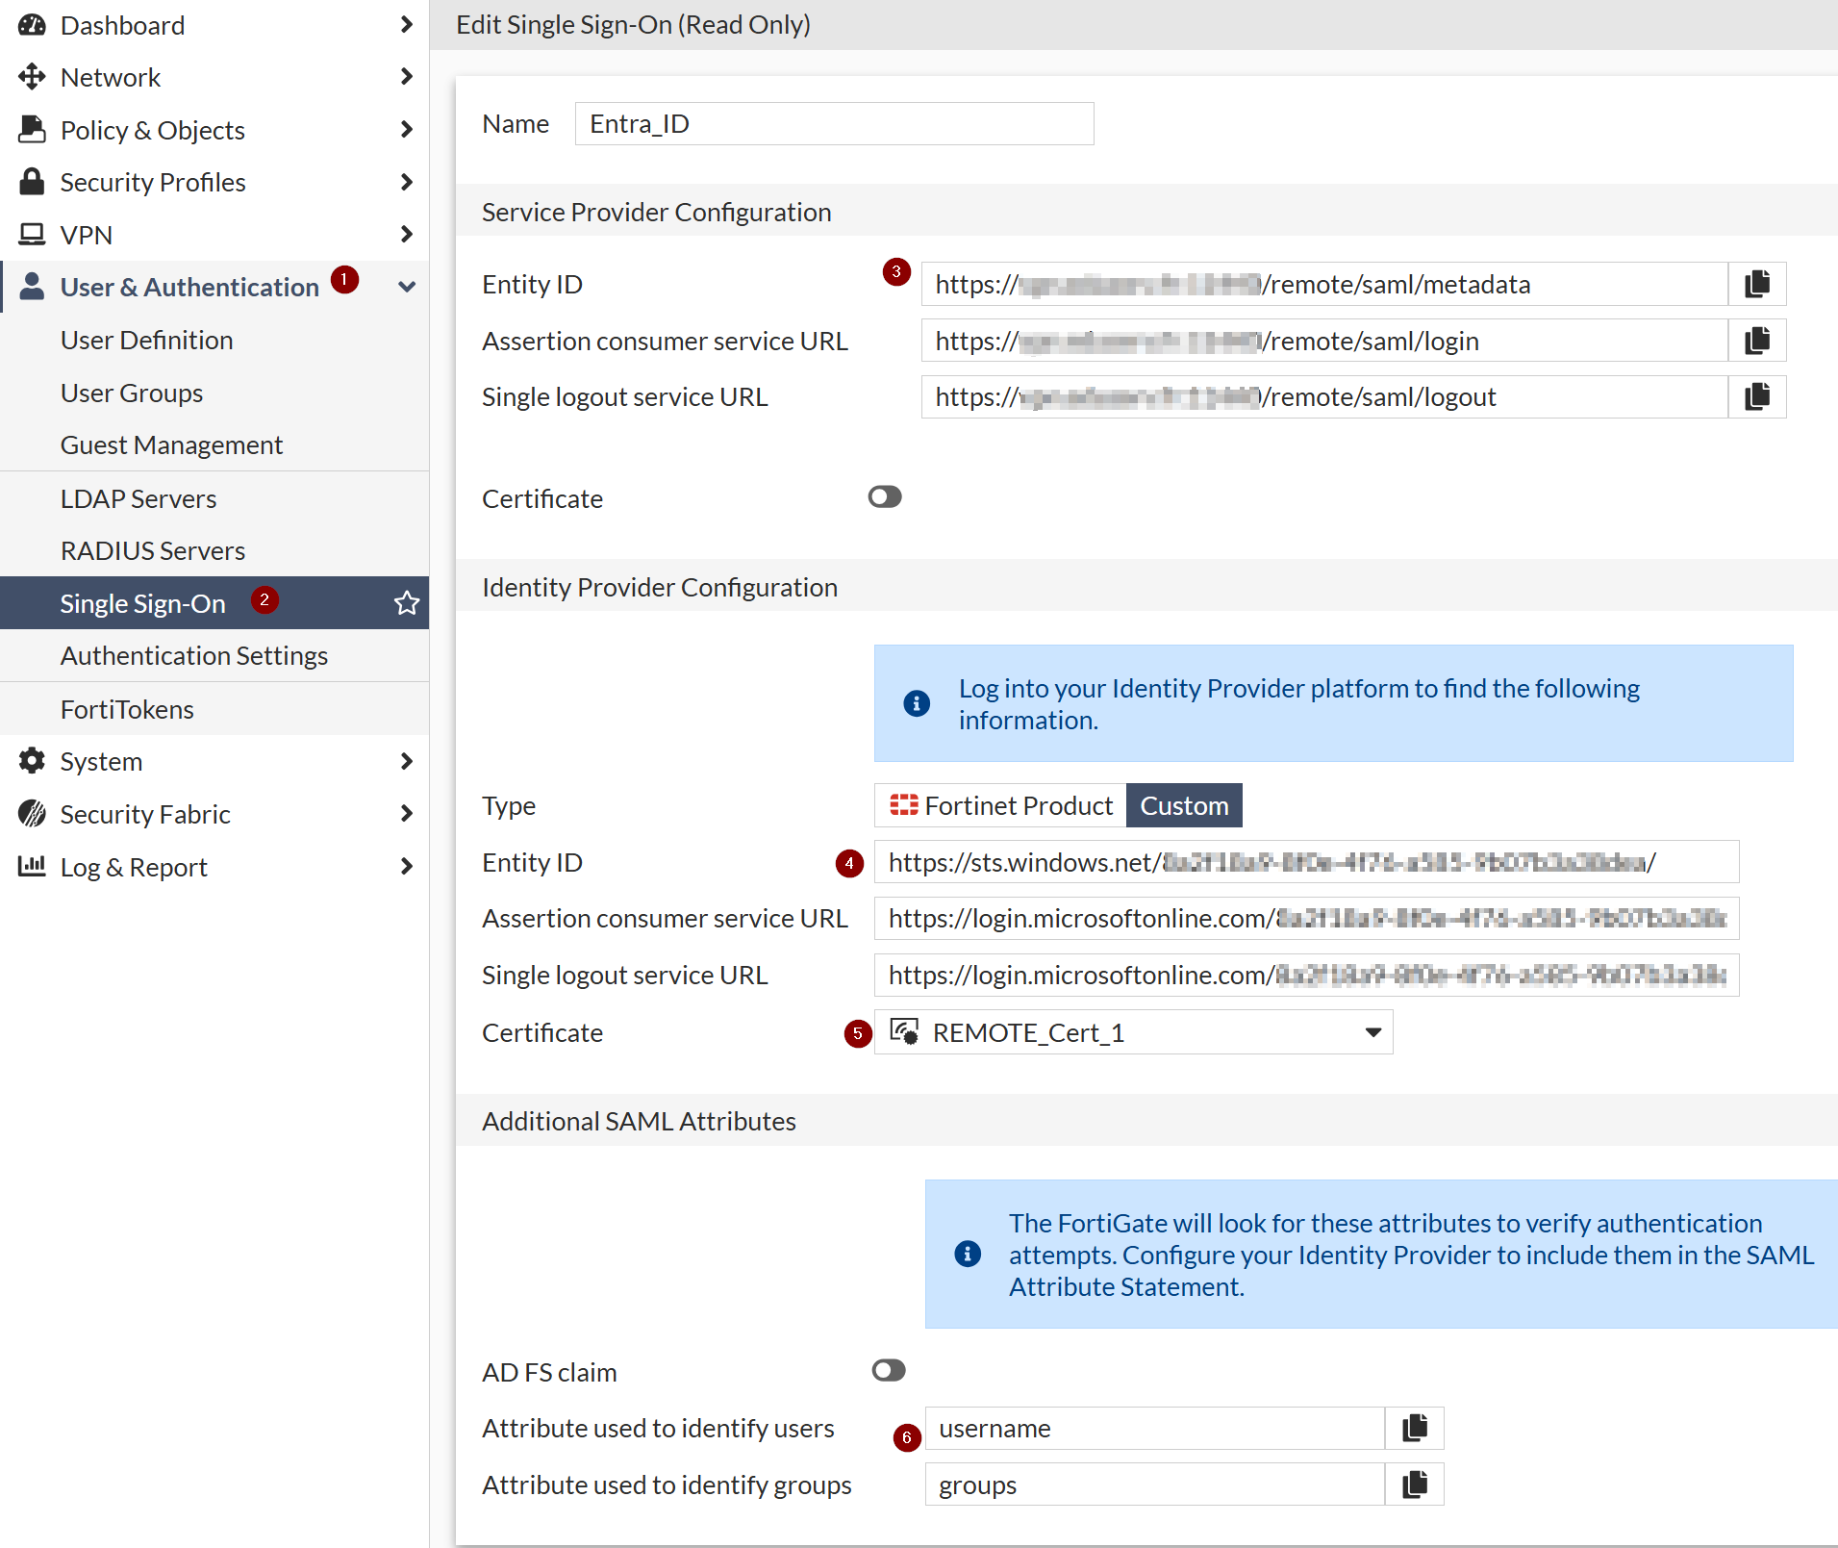Click the Log & Report chart icon
This screenshot has height=1548, width=1838.
point(32,866)
